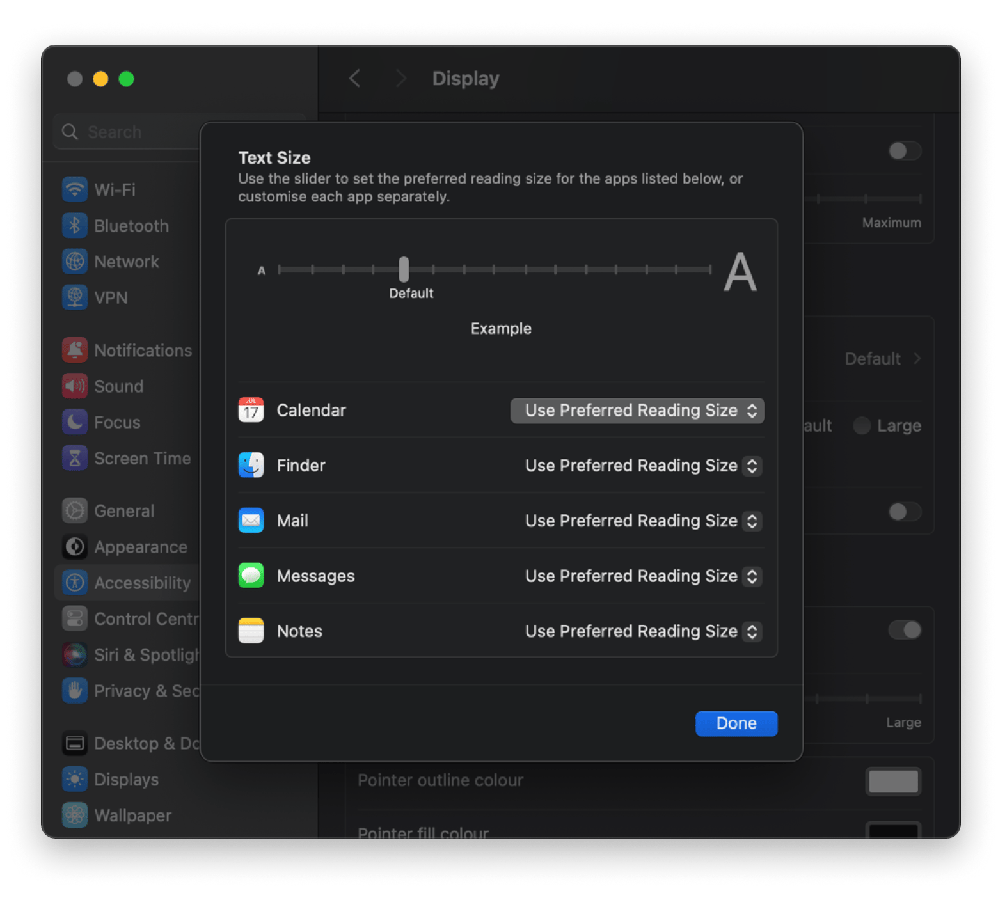
Task: Click the Focus moon icon
Action: 75,422
